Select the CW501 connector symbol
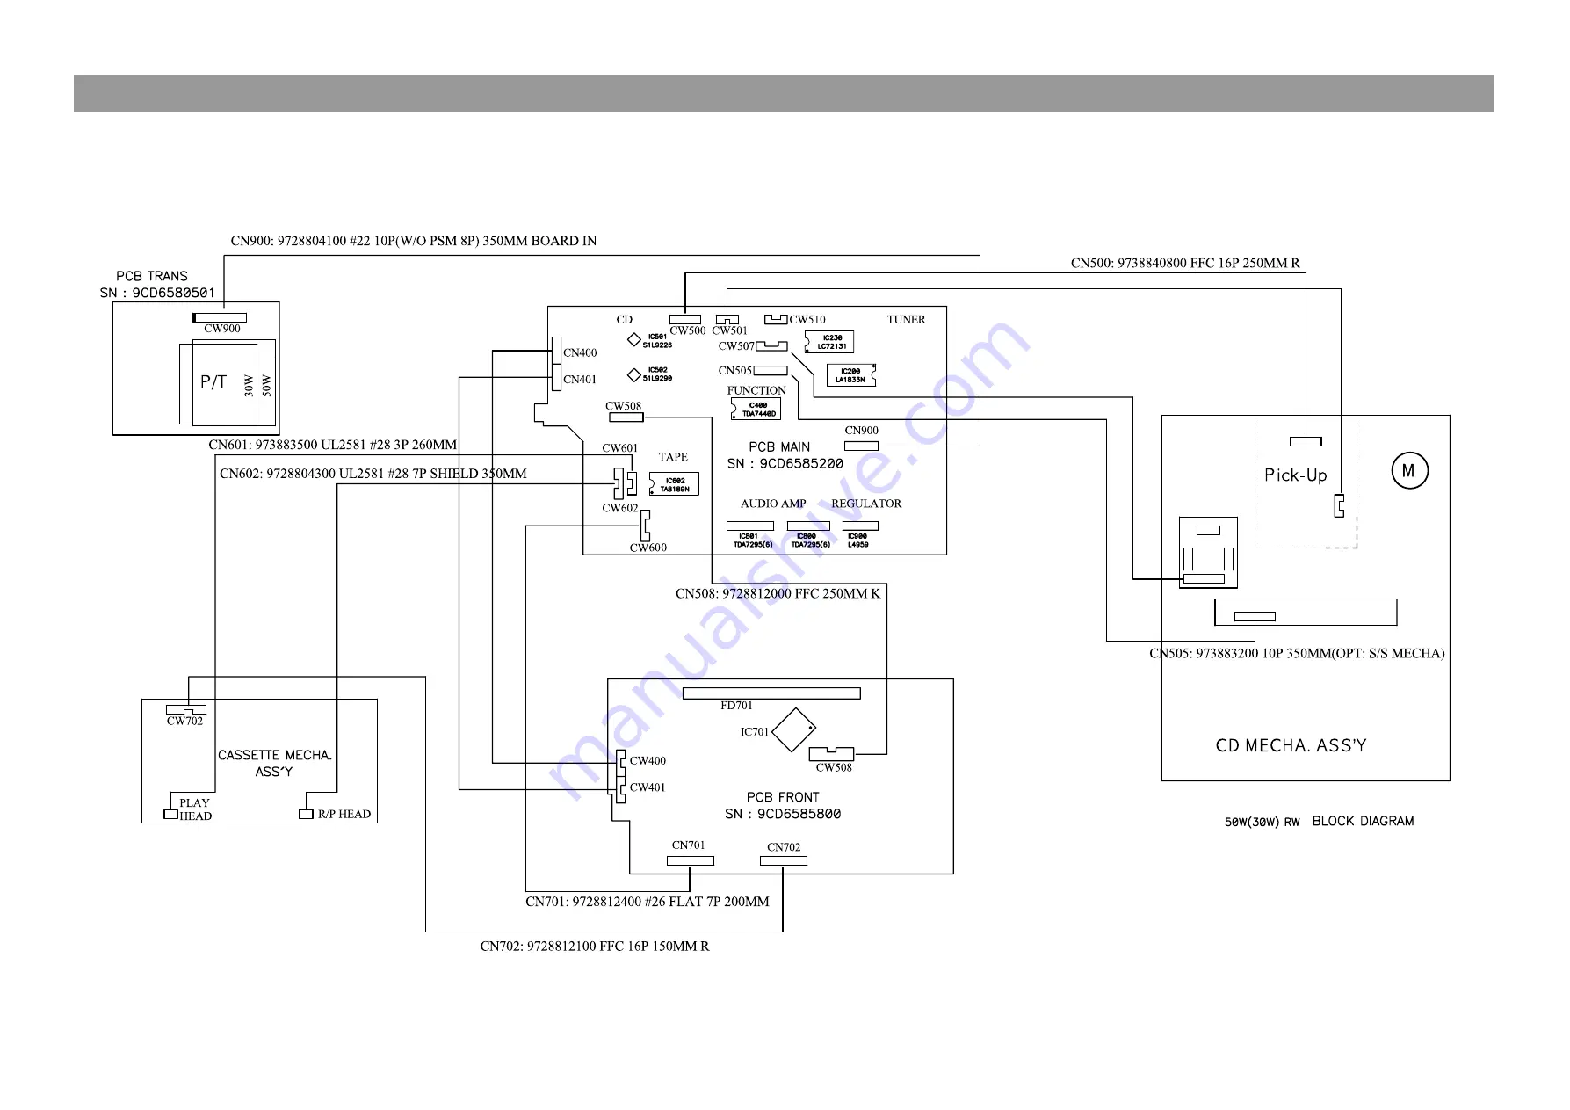 tap(727, 320)
